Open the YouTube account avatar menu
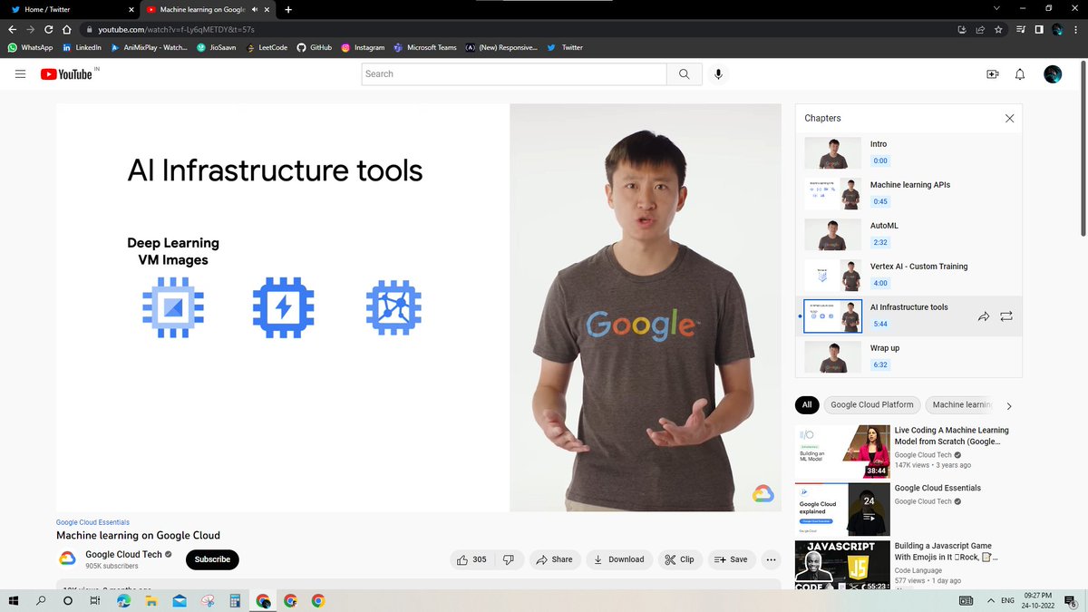This screenshot has height=612, width=1088. 1053,74
